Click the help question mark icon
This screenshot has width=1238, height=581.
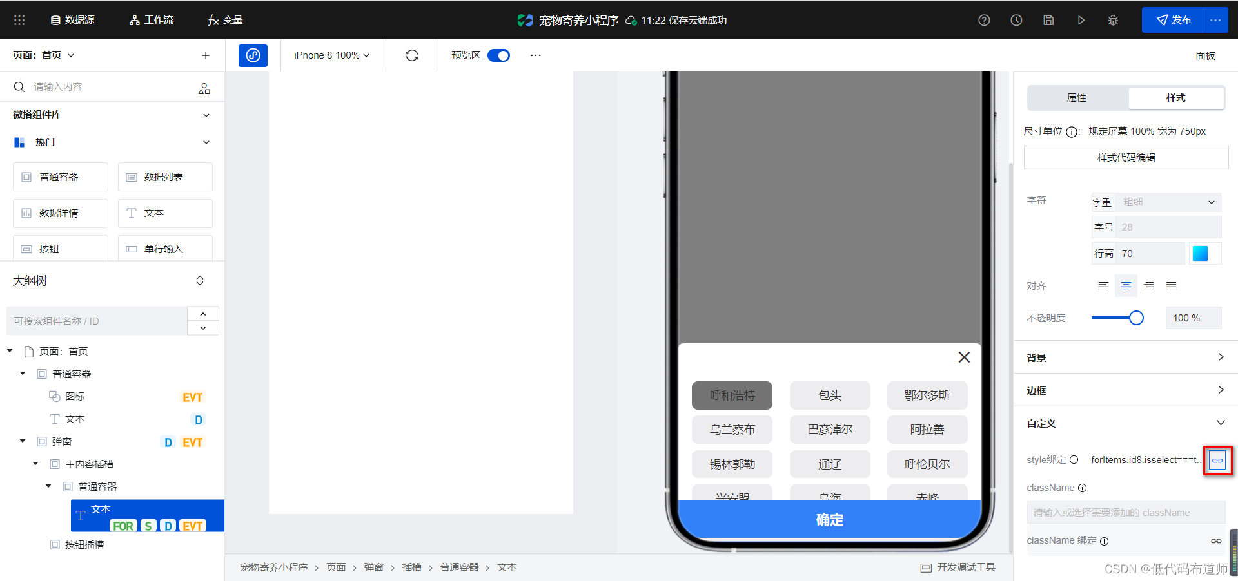[x=984, y=20]
